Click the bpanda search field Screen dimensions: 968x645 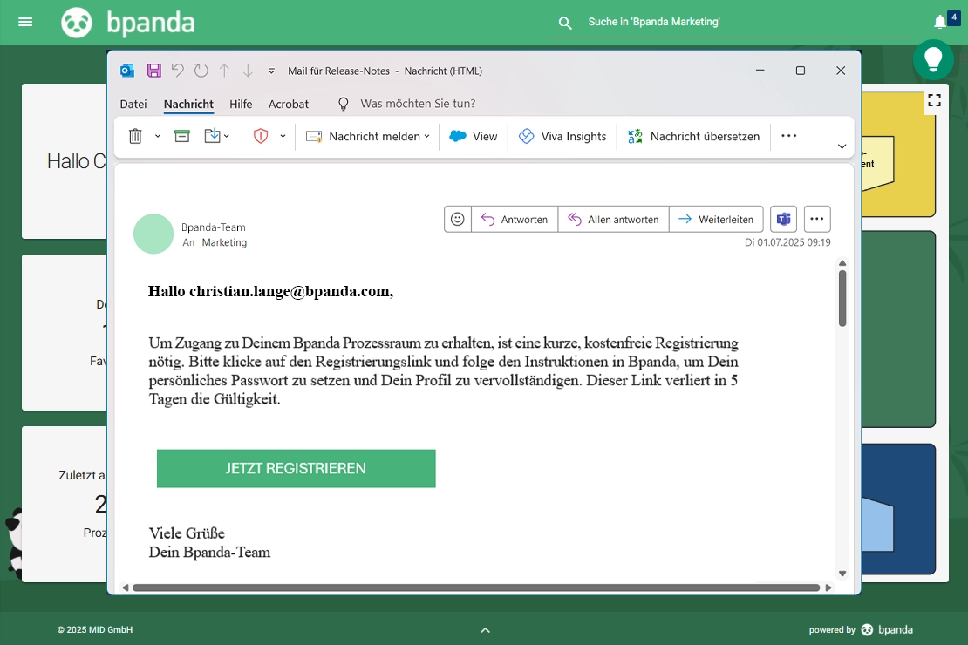click(x=728, y=22)
